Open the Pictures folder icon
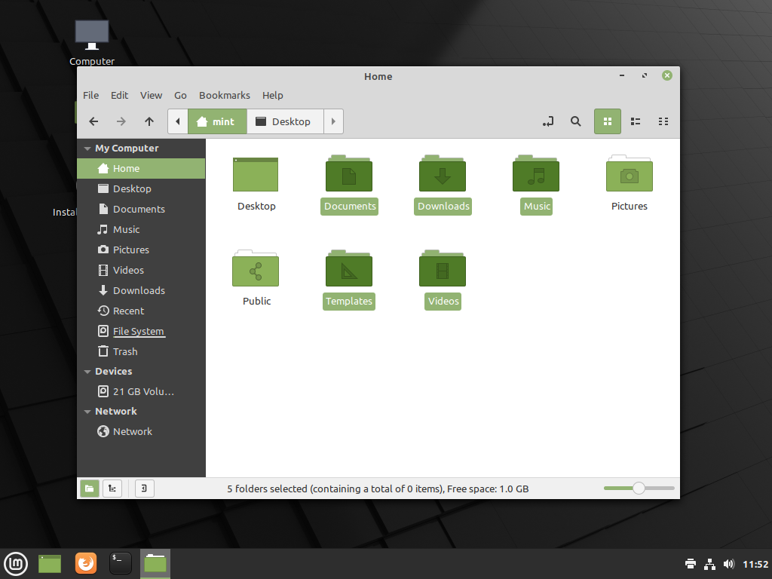Image resolution: width=772 pixels, height=579 pixels. point(629,174)
